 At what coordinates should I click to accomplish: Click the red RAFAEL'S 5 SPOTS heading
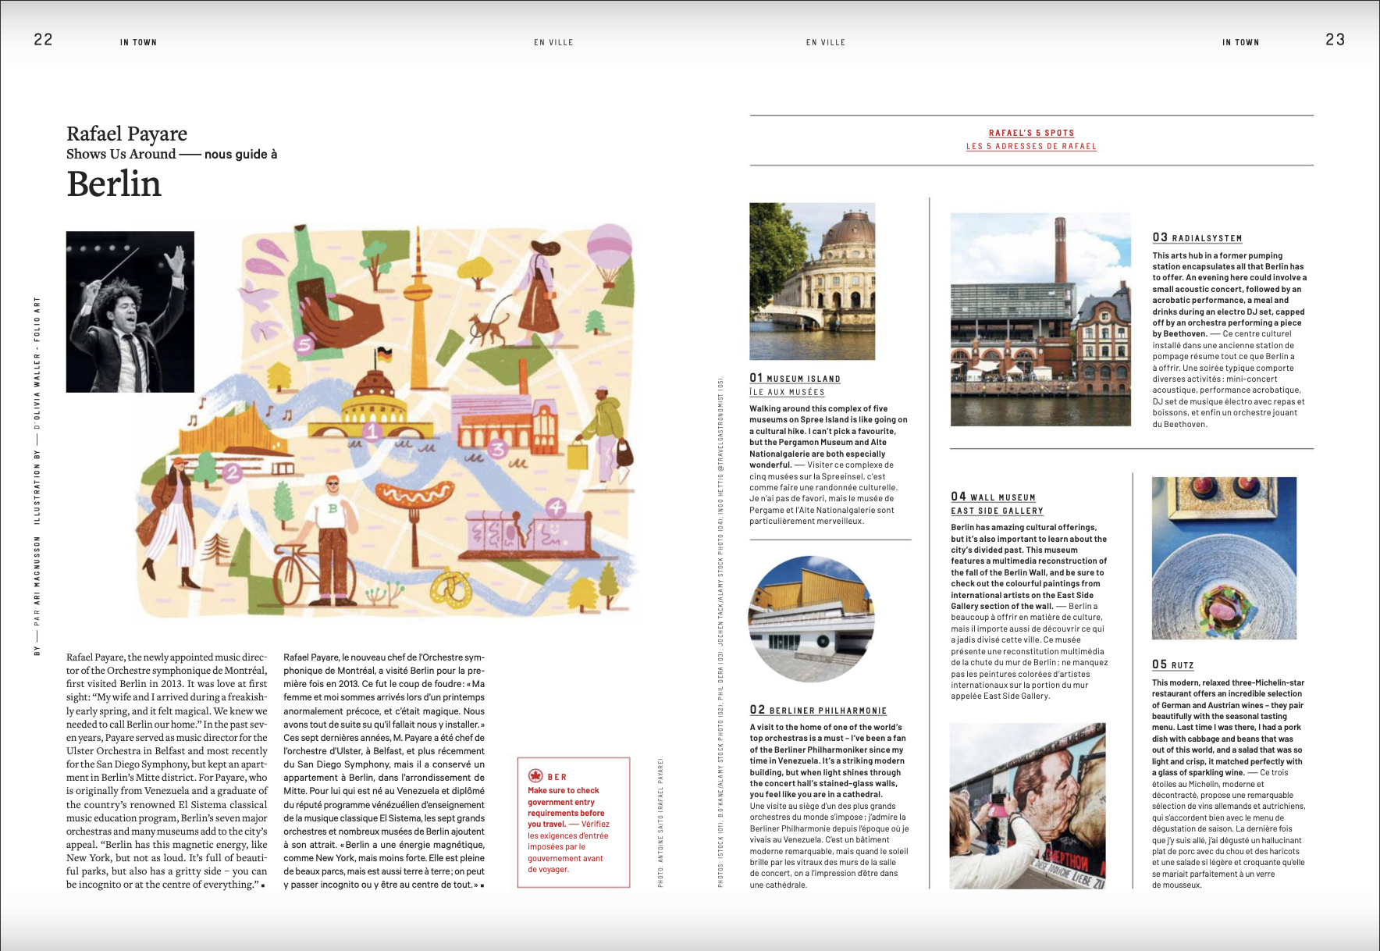[x=1031, y=133]
